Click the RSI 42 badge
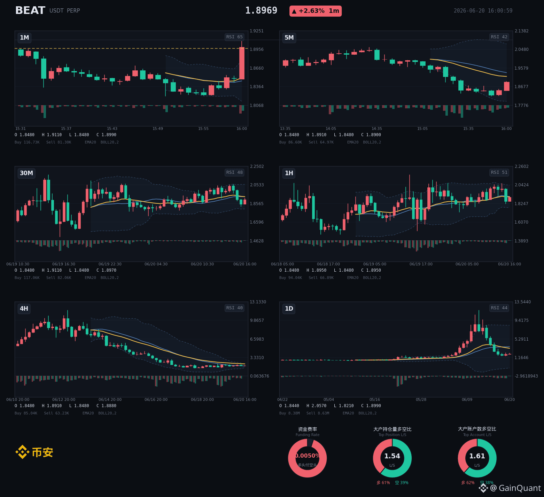 [499, 37]
